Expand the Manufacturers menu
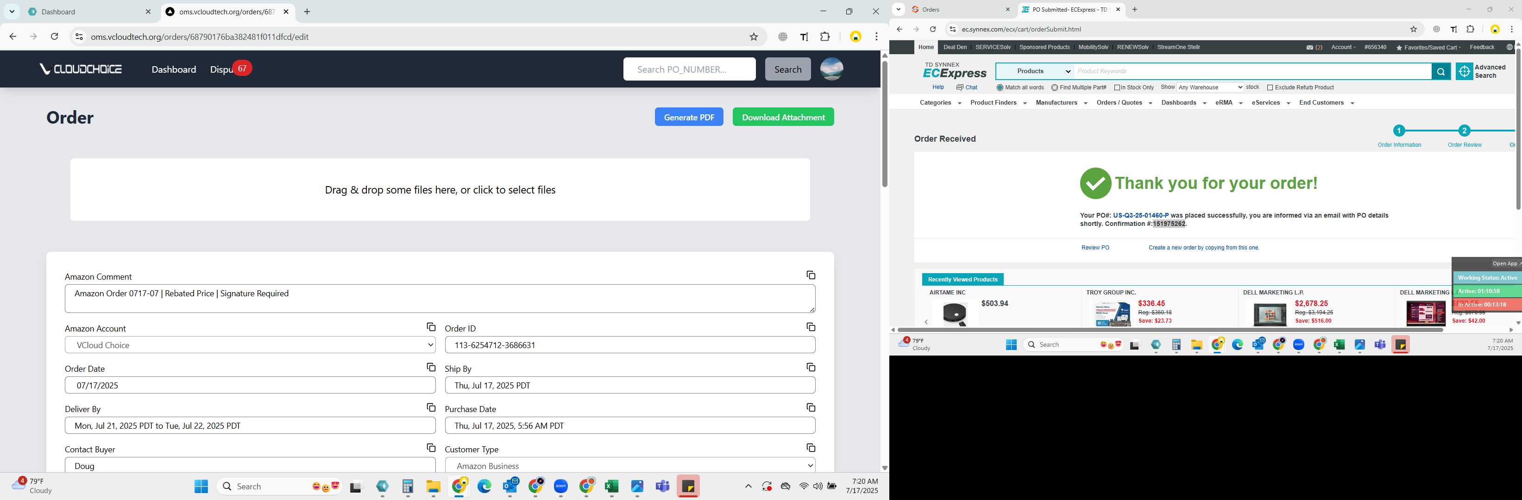The image size is (1522, 500). click(x=1061, y=103)
